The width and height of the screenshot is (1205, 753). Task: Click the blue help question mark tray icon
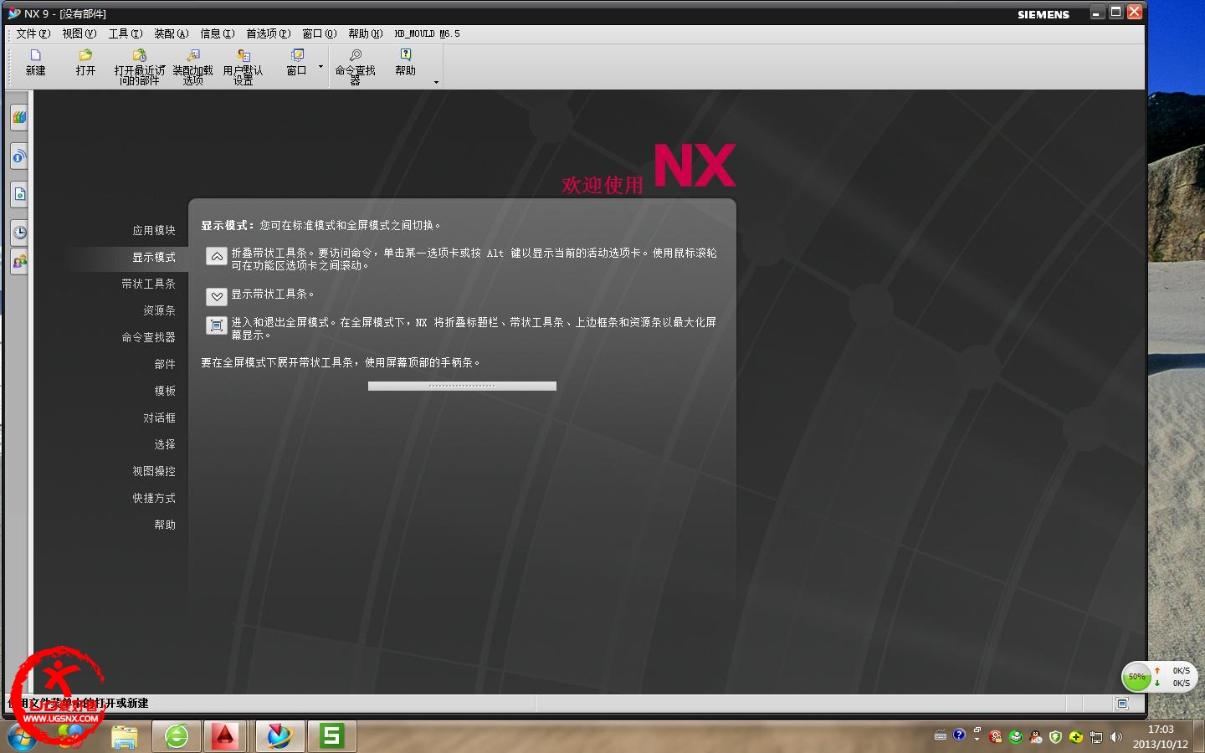click(959, 735)
